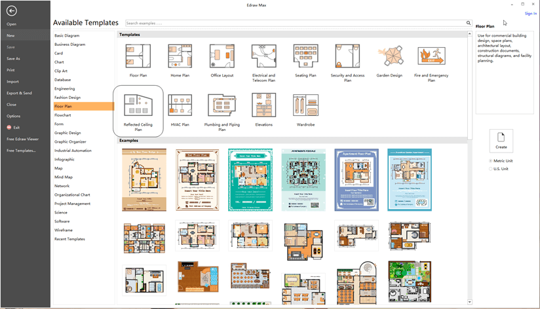Select the Organizational Chart category
This screenshot has height=309, width=540.
(x=72, y=194)
